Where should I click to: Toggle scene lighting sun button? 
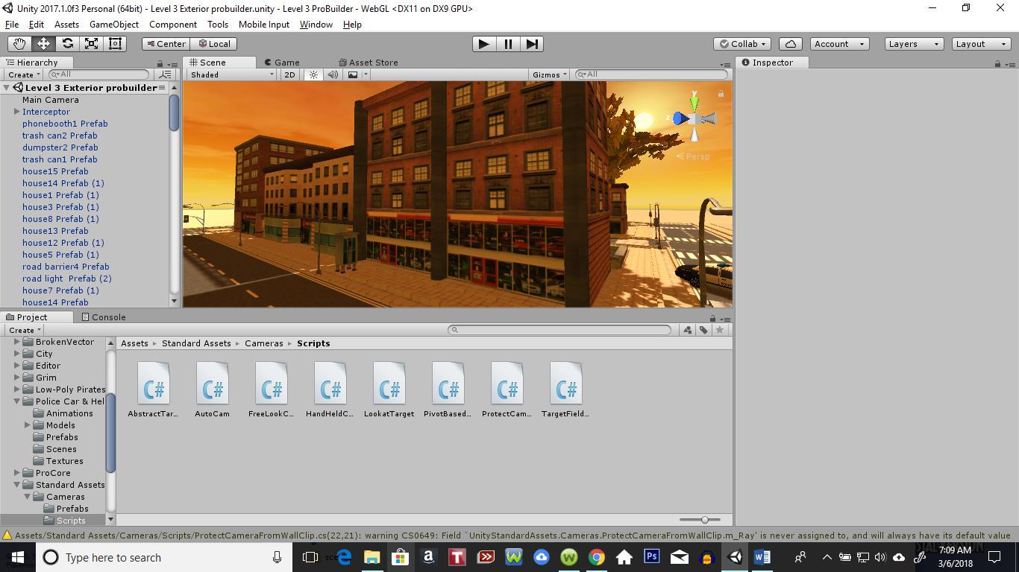tap(314, 74)
